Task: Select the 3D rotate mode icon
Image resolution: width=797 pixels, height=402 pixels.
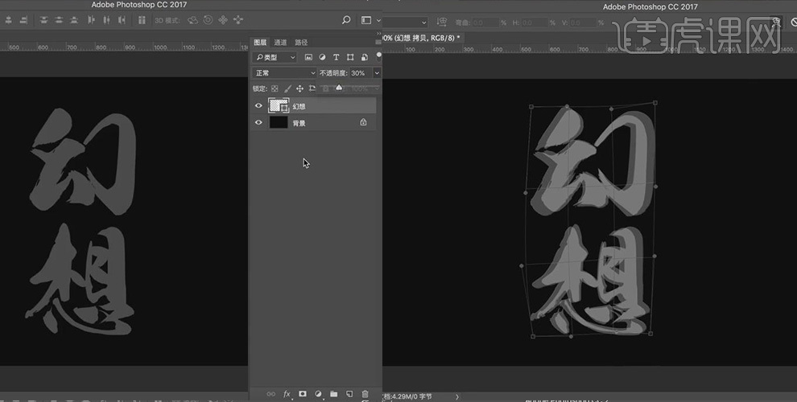Action: [x=192, y=20]
